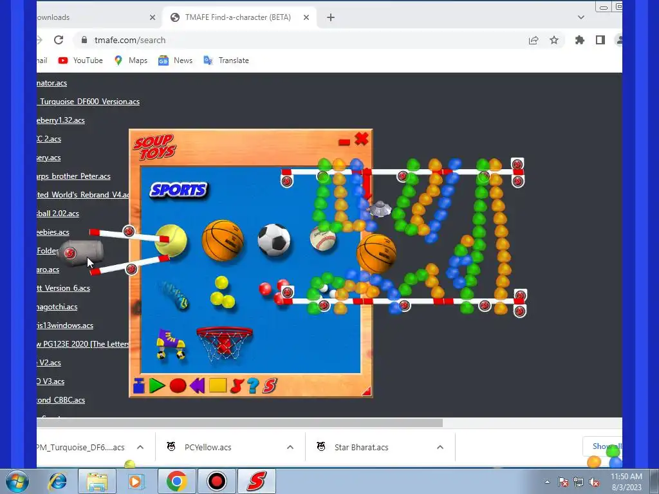Screen dimensions: 659x494
Task: Close the TMAFE Find-a-character tab
Action: [x=306, y=17]
